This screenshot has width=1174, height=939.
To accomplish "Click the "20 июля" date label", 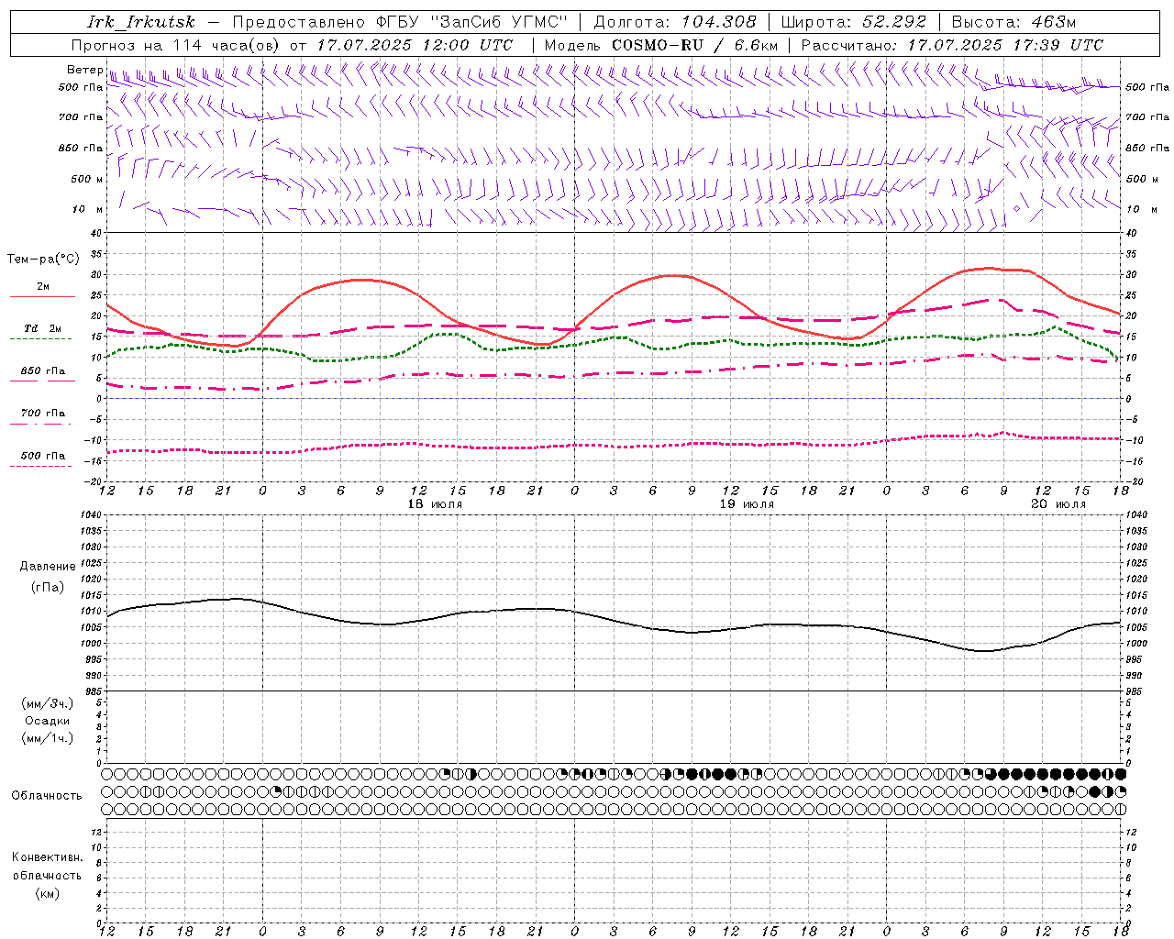I will pos(1058,504).
